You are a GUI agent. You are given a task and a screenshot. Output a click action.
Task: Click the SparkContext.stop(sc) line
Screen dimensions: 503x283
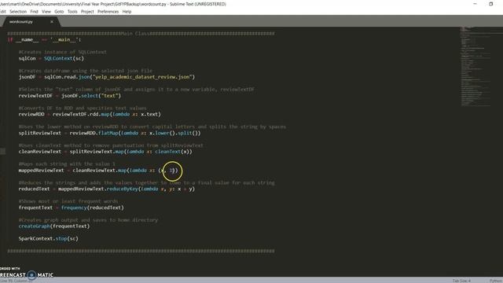(x=49, y=239)
